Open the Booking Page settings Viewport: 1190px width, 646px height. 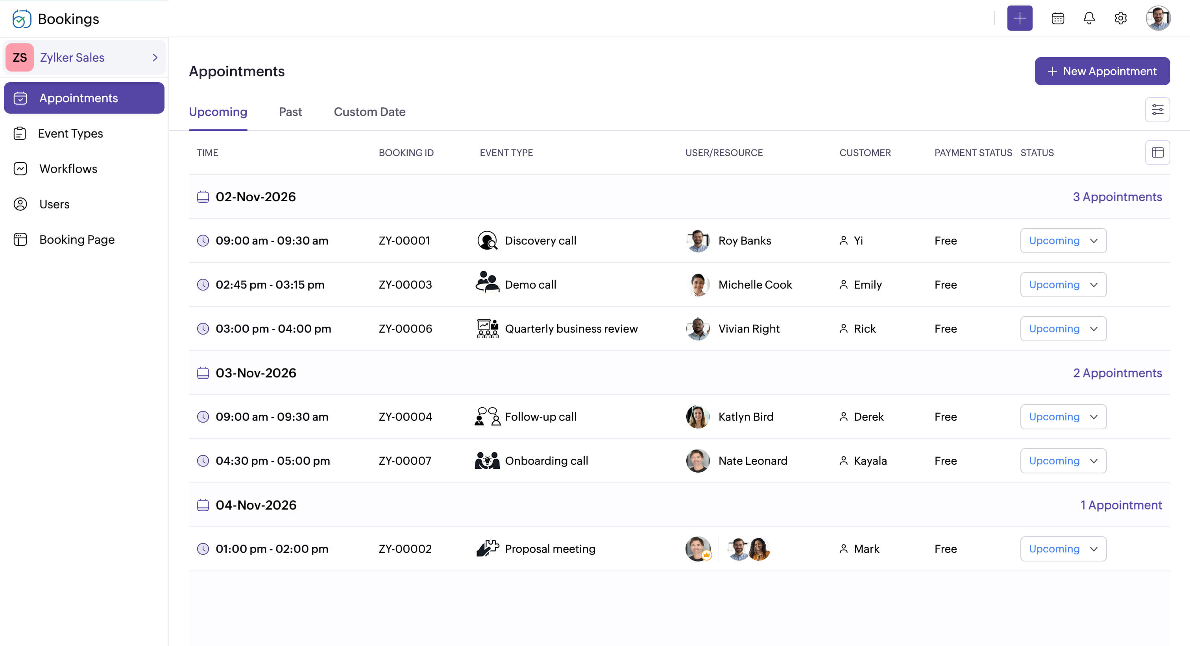77,239
